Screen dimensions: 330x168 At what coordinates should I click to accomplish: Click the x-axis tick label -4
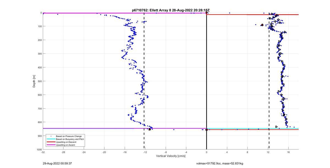coord(186,152)
